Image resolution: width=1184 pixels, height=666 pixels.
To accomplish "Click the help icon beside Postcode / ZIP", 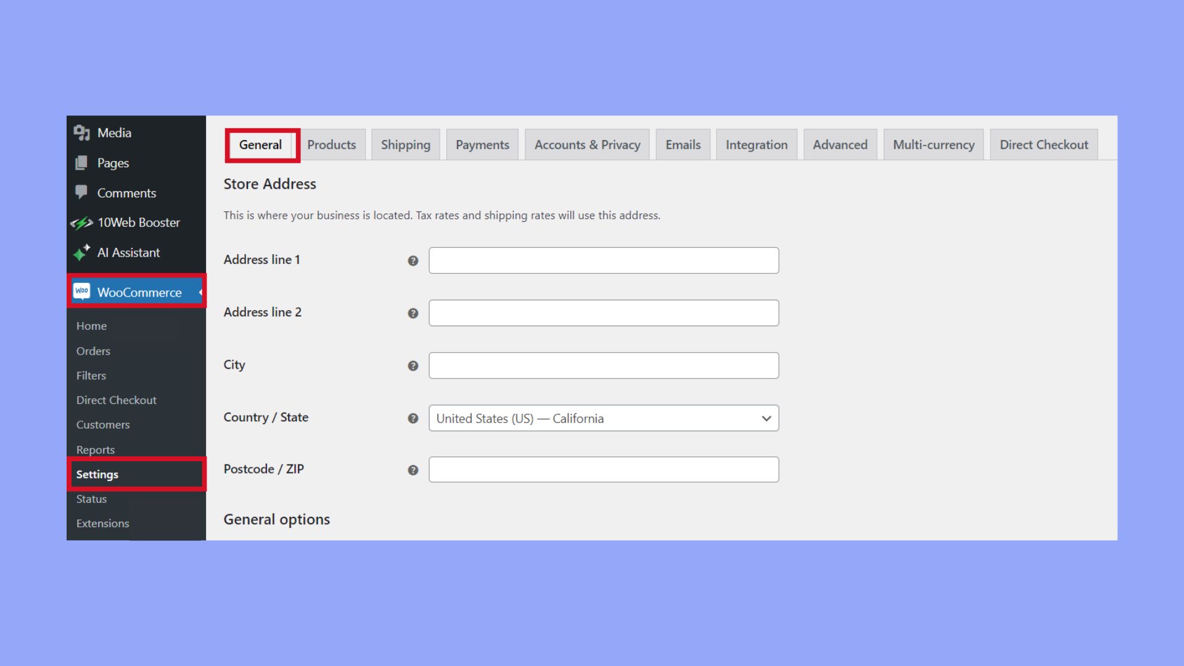I will pyautogui.click(x=412, y=470).
